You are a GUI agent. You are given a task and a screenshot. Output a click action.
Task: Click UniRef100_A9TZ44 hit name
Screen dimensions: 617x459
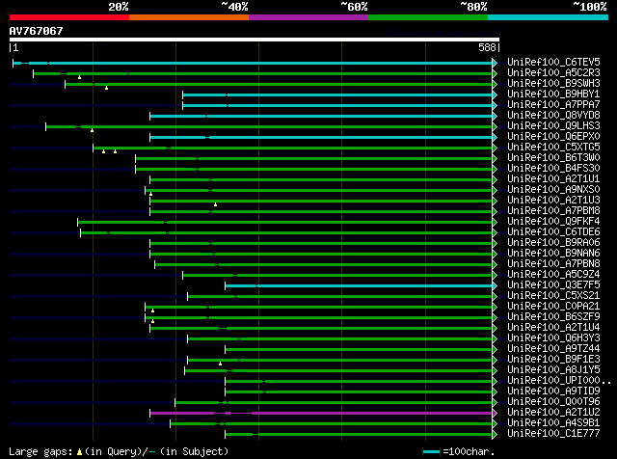coord(553,349)
